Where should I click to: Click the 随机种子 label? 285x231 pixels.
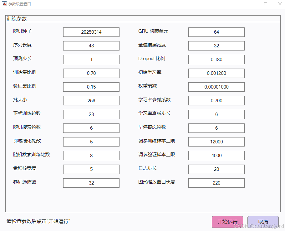pos(22,31)
